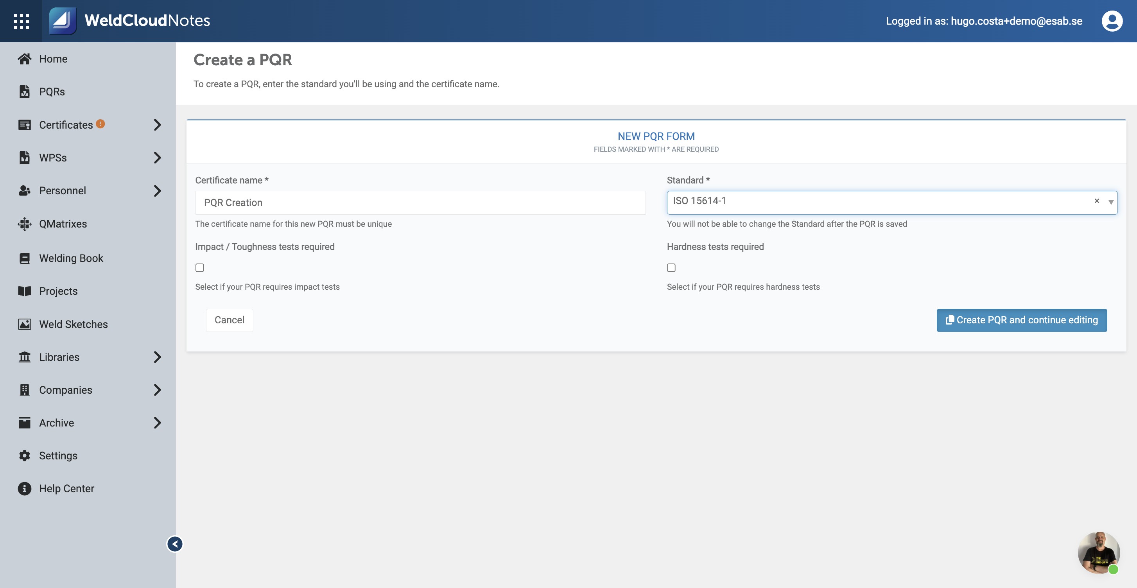This screenshot has height=588, width=1137.
Task: Click the PQRs document icon
Action: point(25,91)
